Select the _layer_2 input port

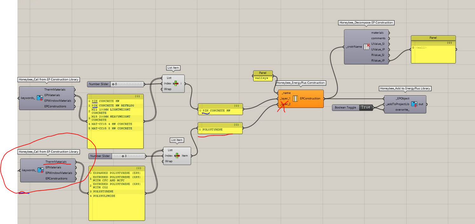tap(285, 104)
